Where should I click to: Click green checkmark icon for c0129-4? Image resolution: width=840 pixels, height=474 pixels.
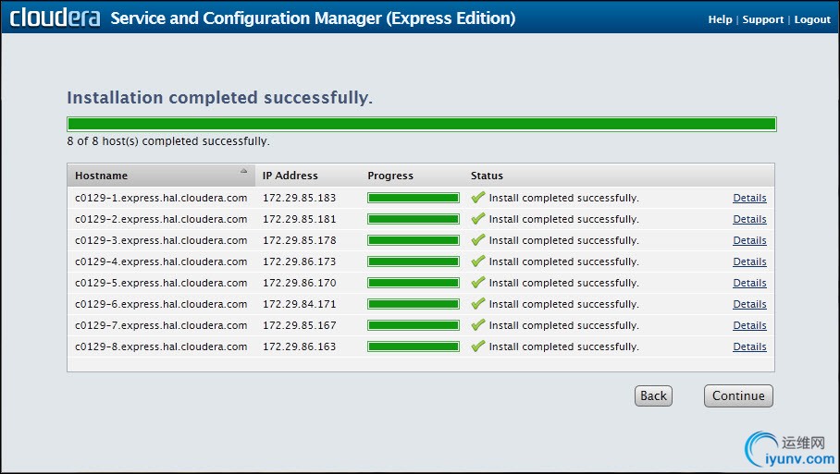click(478, 261)
